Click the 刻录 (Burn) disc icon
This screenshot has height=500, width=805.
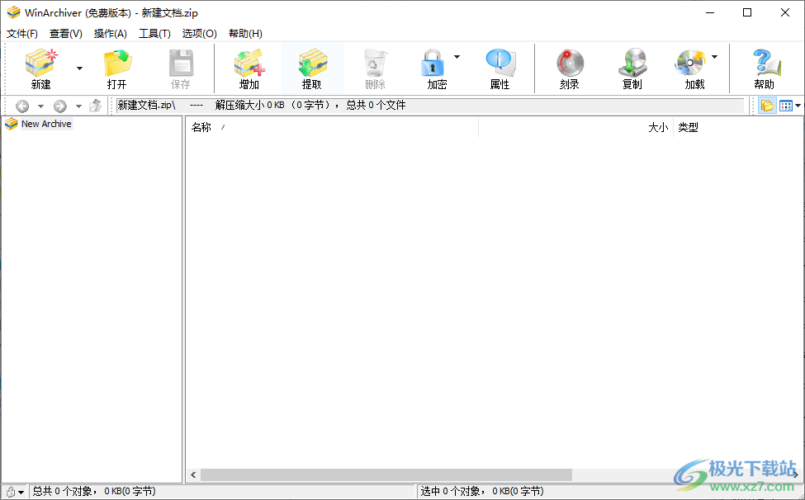(570, 63)
